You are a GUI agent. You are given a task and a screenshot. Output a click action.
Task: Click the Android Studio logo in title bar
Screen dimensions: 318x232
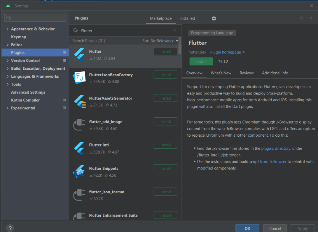coord(8,6)
